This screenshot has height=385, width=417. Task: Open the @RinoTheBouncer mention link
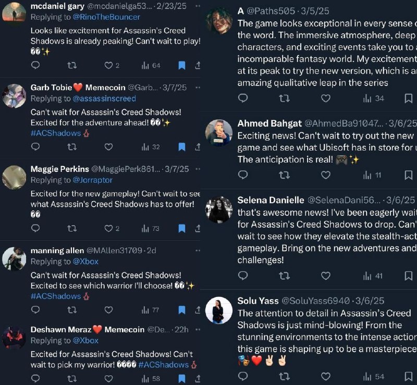coord(106,17)
